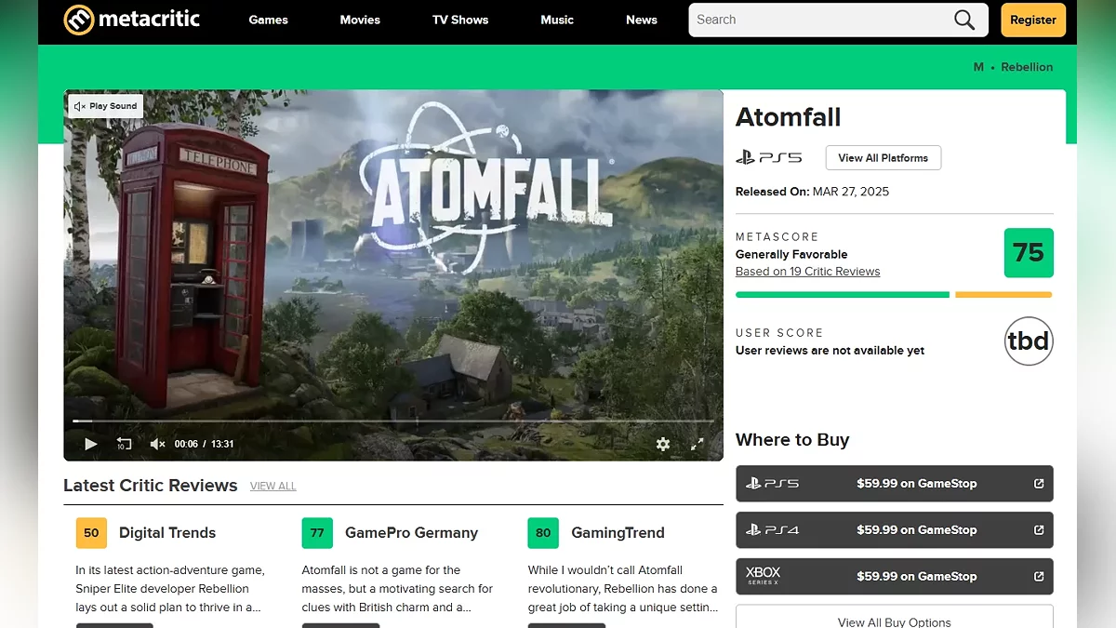This screenshot has width=1116, height=628.
Task: Click the Register button
Action: [x=1032, y=20]
